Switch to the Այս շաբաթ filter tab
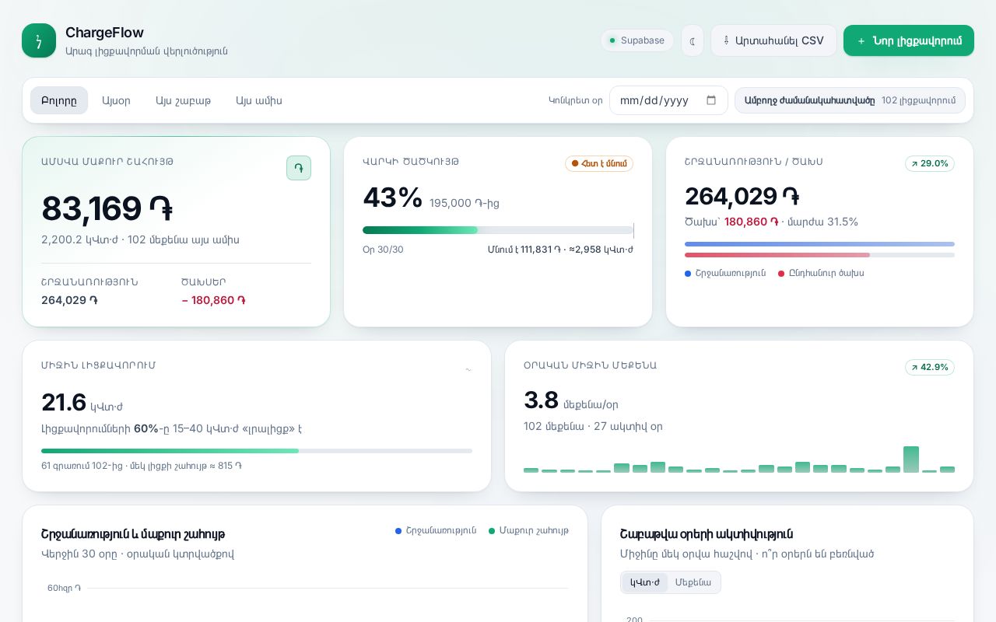 tap(183, 100)
